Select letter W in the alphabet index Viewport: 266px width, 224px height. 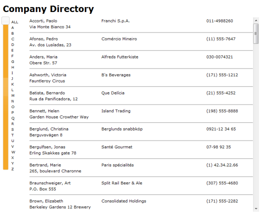13,152
